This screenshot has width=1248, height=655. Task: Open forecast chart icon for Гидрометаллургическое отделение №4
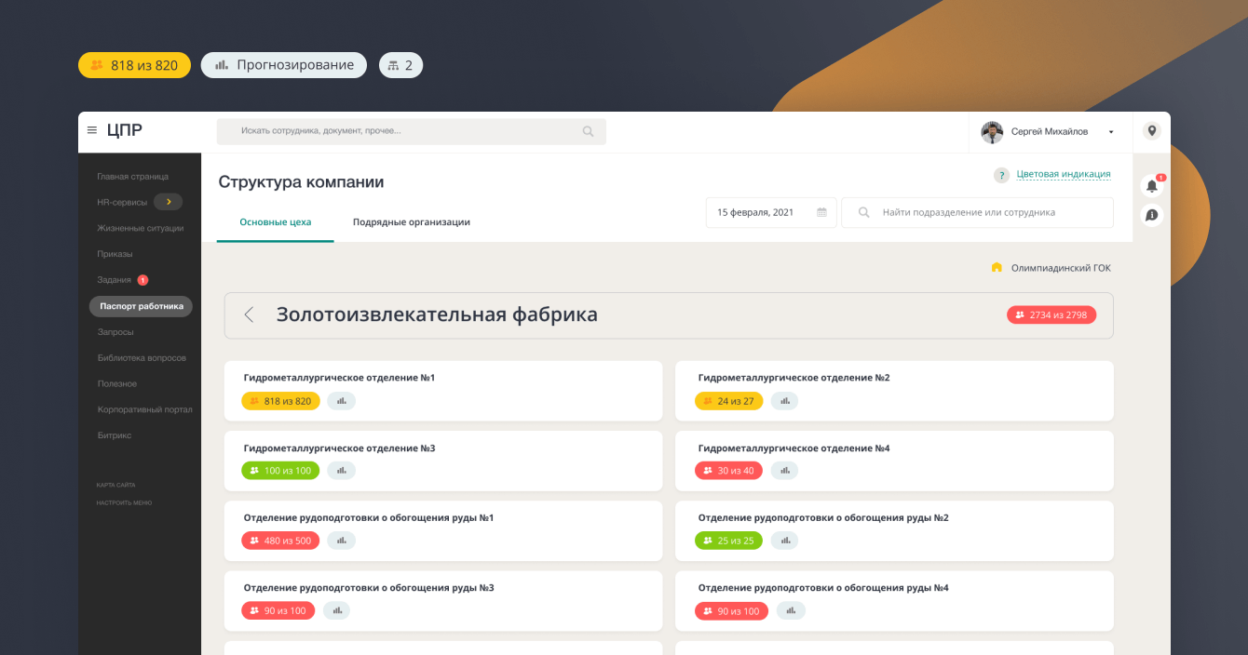tap(784, 471)
